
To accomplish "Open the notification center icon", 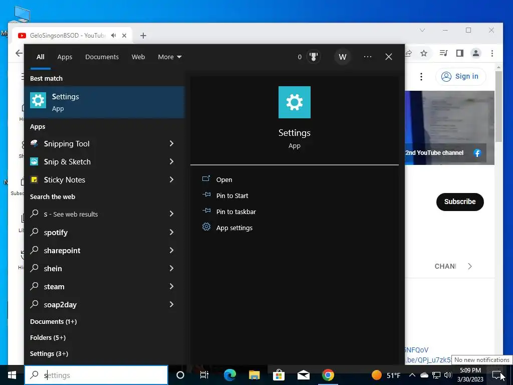I will [x=496, y=375].
